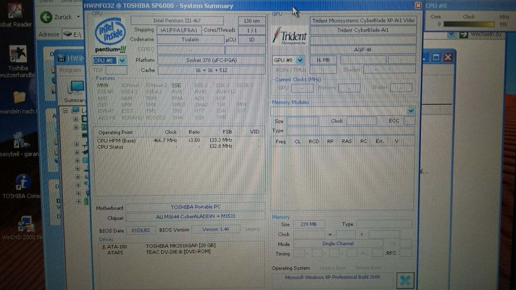
Task: Select the root computer icon in HWiNFO tree
Action: point(75,110)
